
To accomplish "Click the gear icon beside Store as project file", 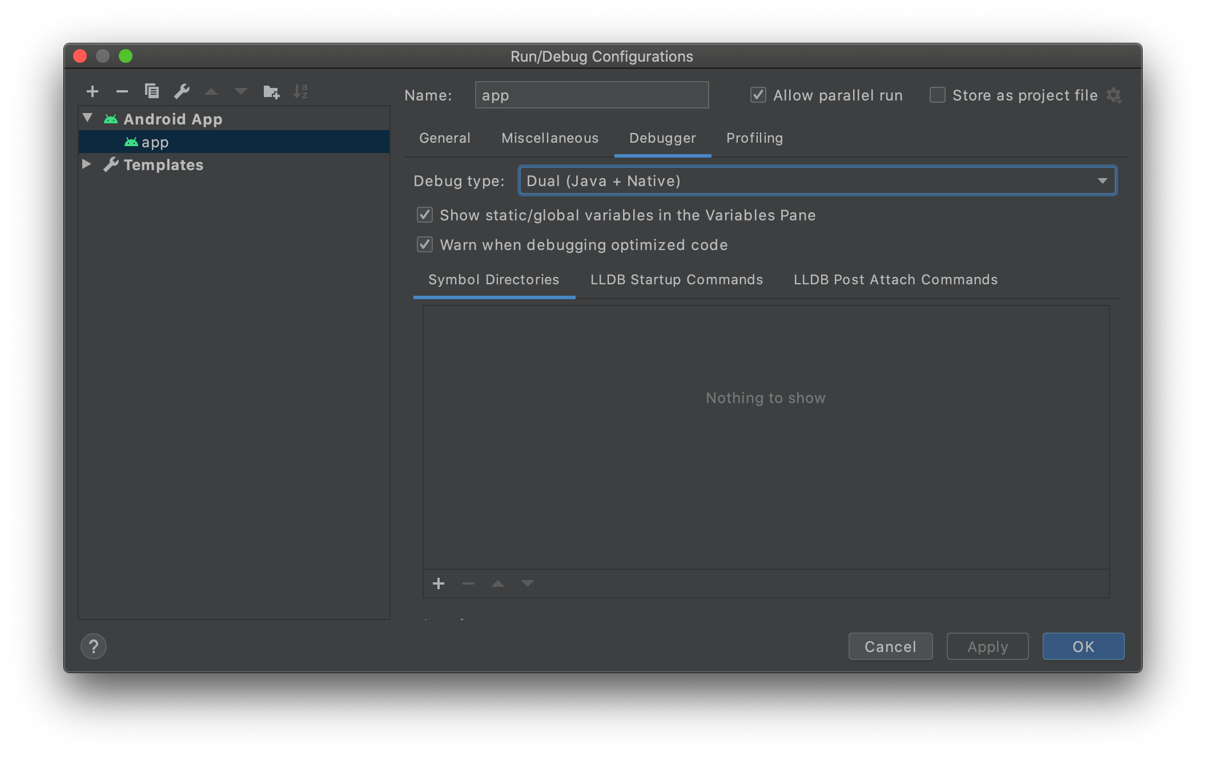I will [1114, 95].
